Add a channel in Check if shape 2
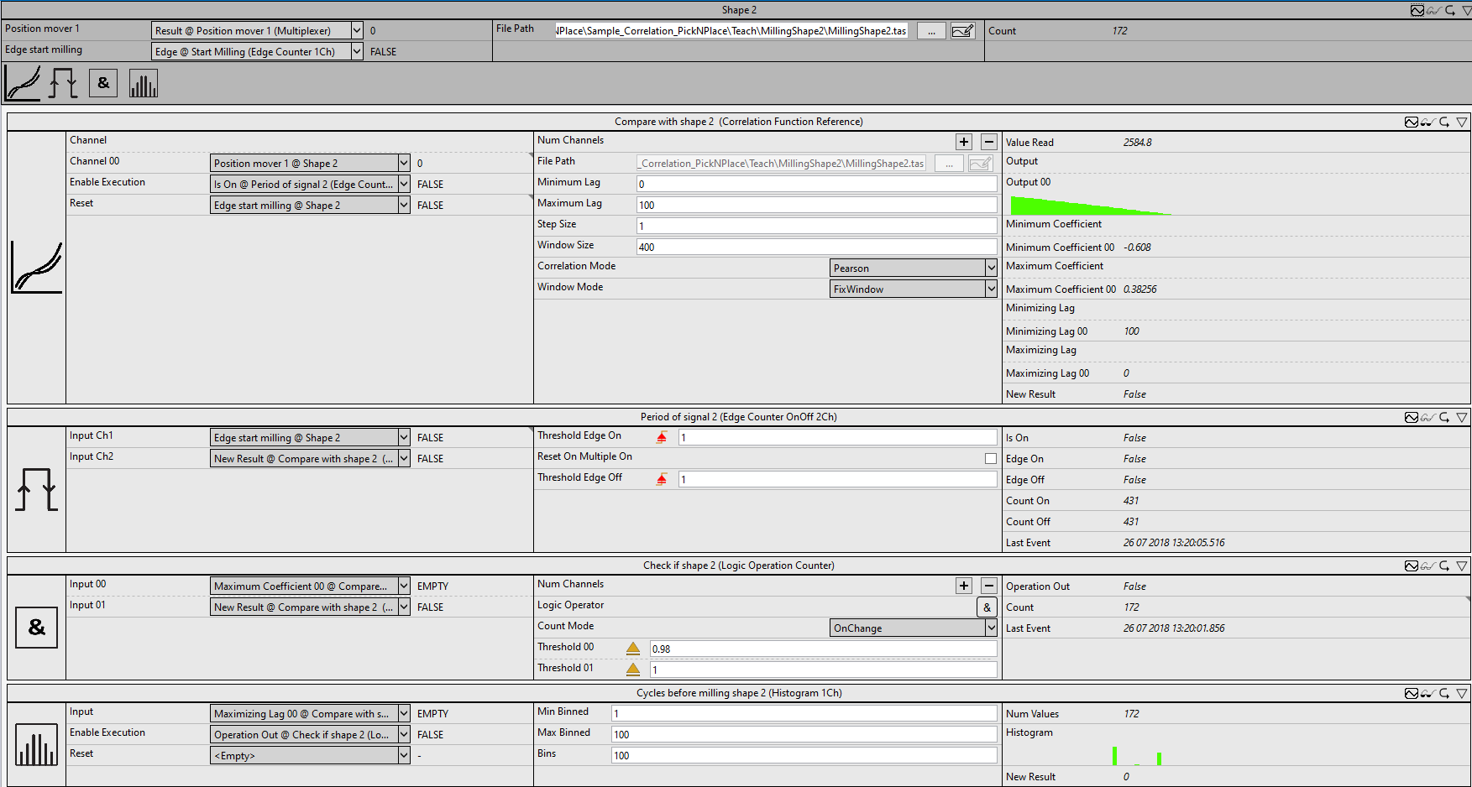Screen dimensions: 1472x787 point(964,586)
